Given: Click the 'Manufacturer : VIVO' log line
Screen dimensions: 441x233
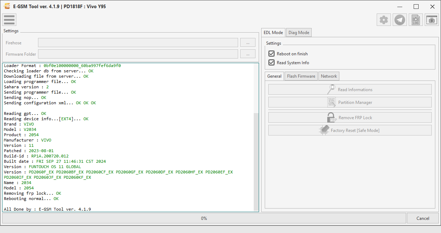Looking at the screenshot, I should pyautogui.click(x=28, y=140).
